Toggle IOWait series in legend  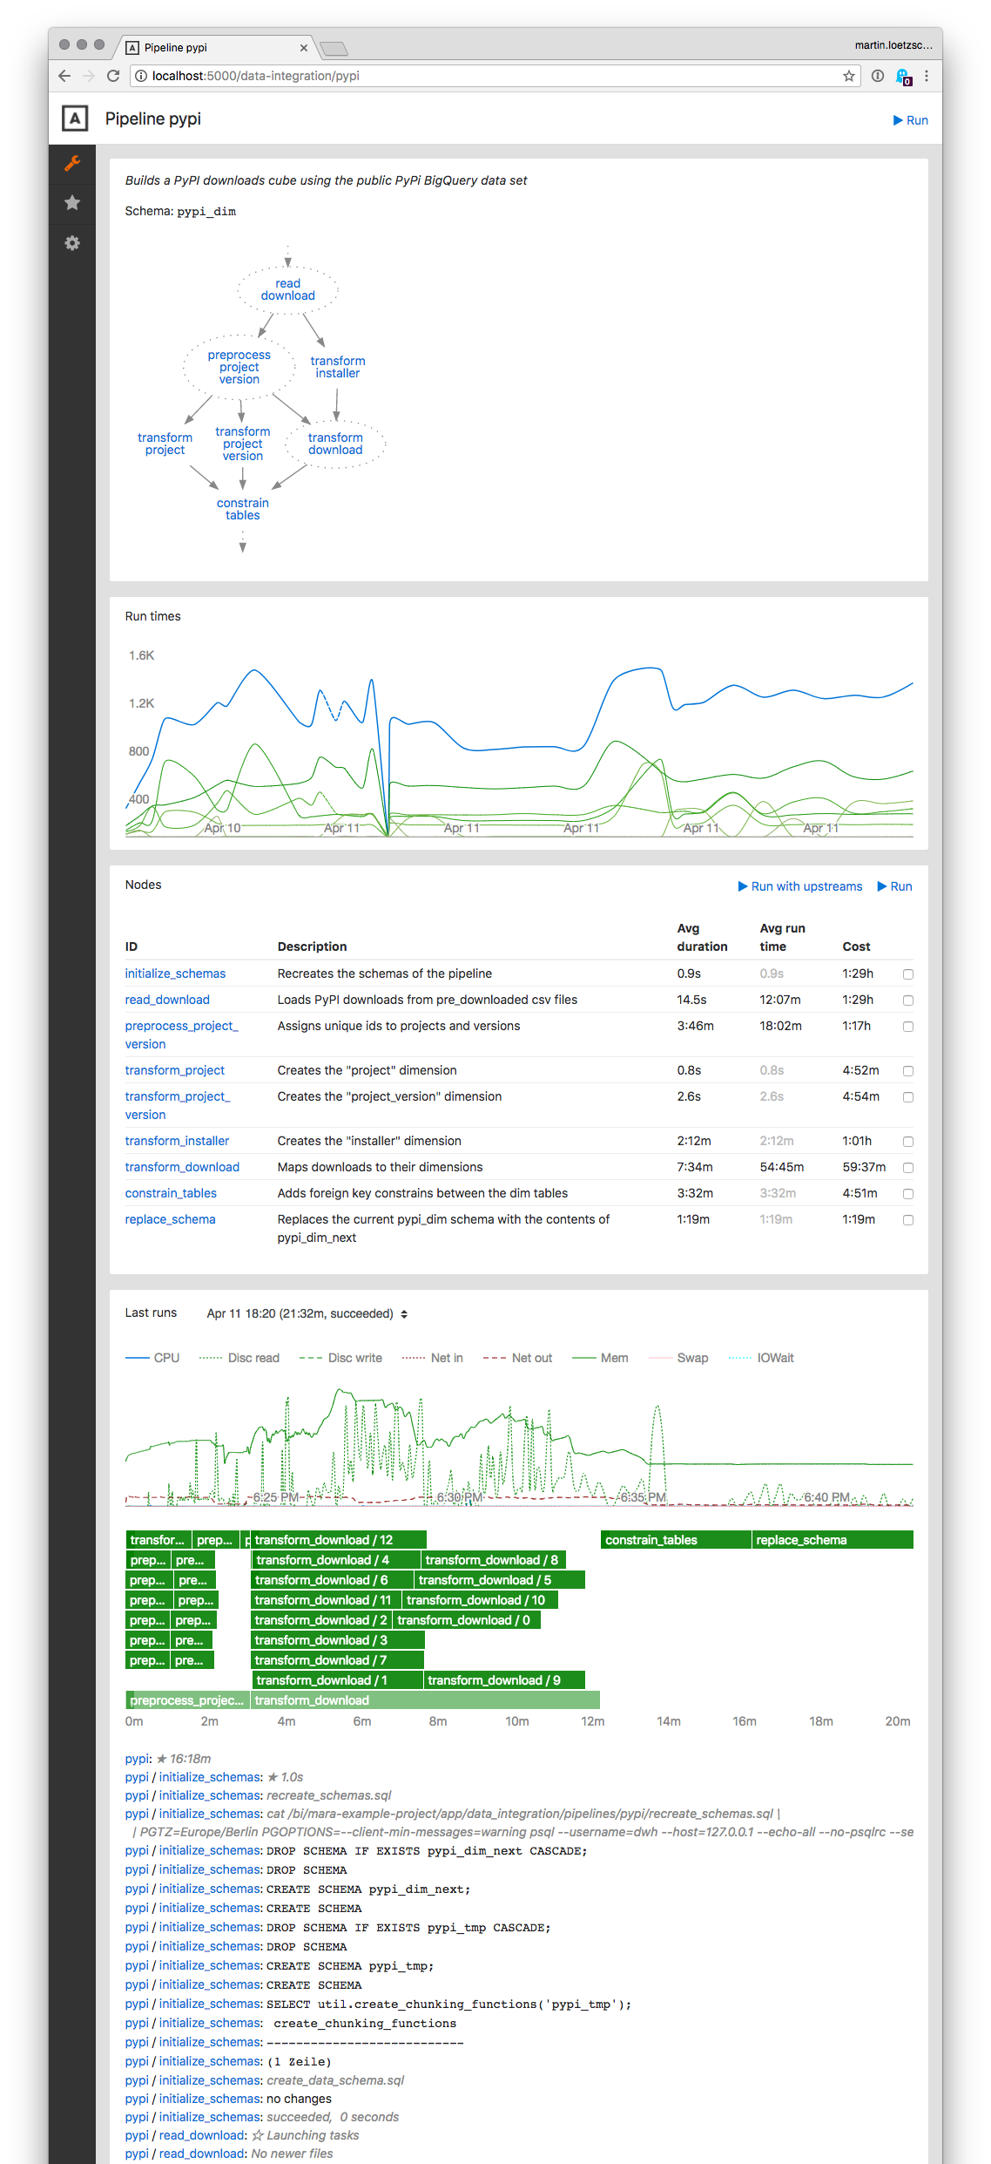click(x=762, y=1358)
